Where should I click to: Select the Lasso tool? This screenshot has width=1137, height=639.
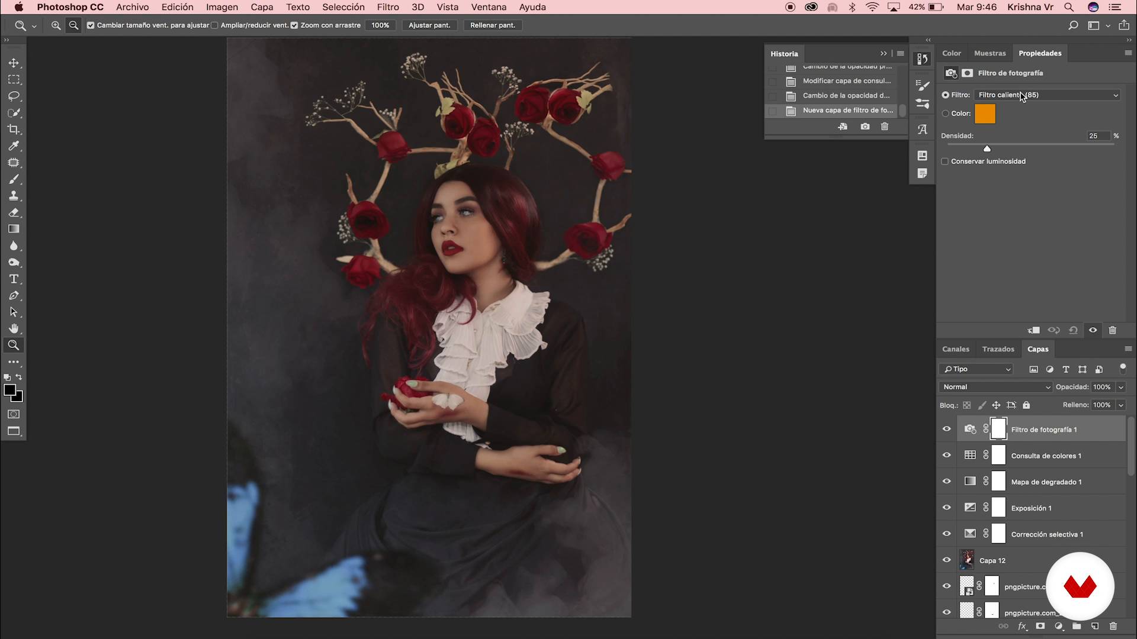coord(14,96)
